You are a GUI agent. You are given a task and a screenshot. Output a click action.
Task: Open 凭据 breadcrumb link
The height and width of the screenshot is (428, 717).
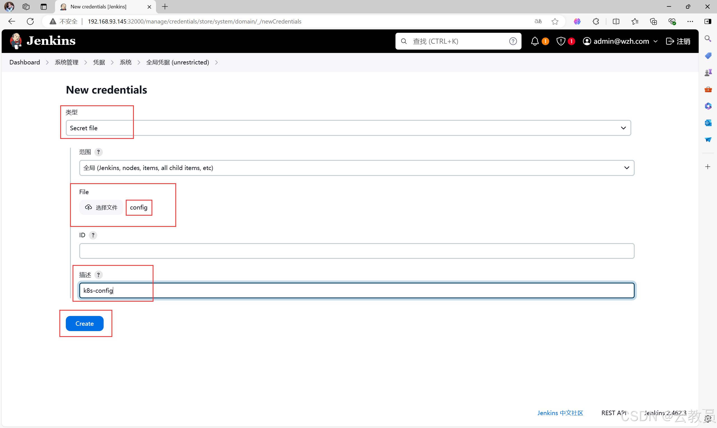tap(99, 62)
